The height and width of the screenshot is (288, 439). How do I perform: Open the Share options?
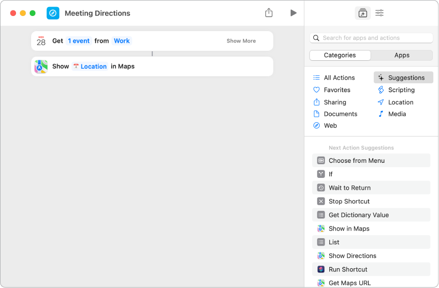pyautogui.click(x=269, y=13)
